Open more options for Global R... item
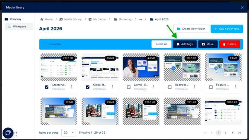 tap(113, 87)
